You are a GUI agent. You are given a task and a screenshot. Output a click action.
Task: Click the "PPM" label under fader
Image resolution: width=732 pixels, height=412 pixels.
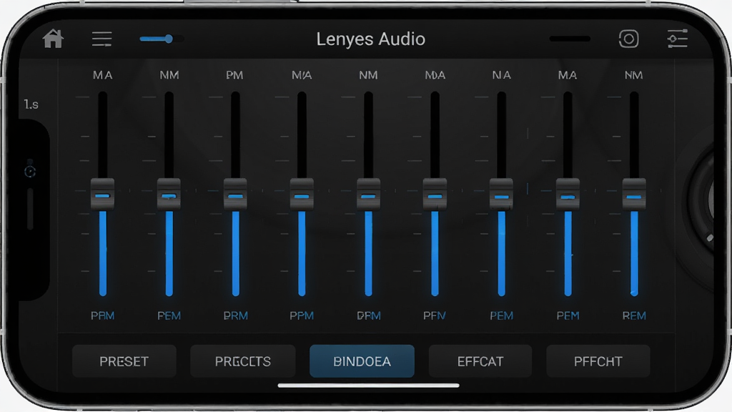coord(302,315)
